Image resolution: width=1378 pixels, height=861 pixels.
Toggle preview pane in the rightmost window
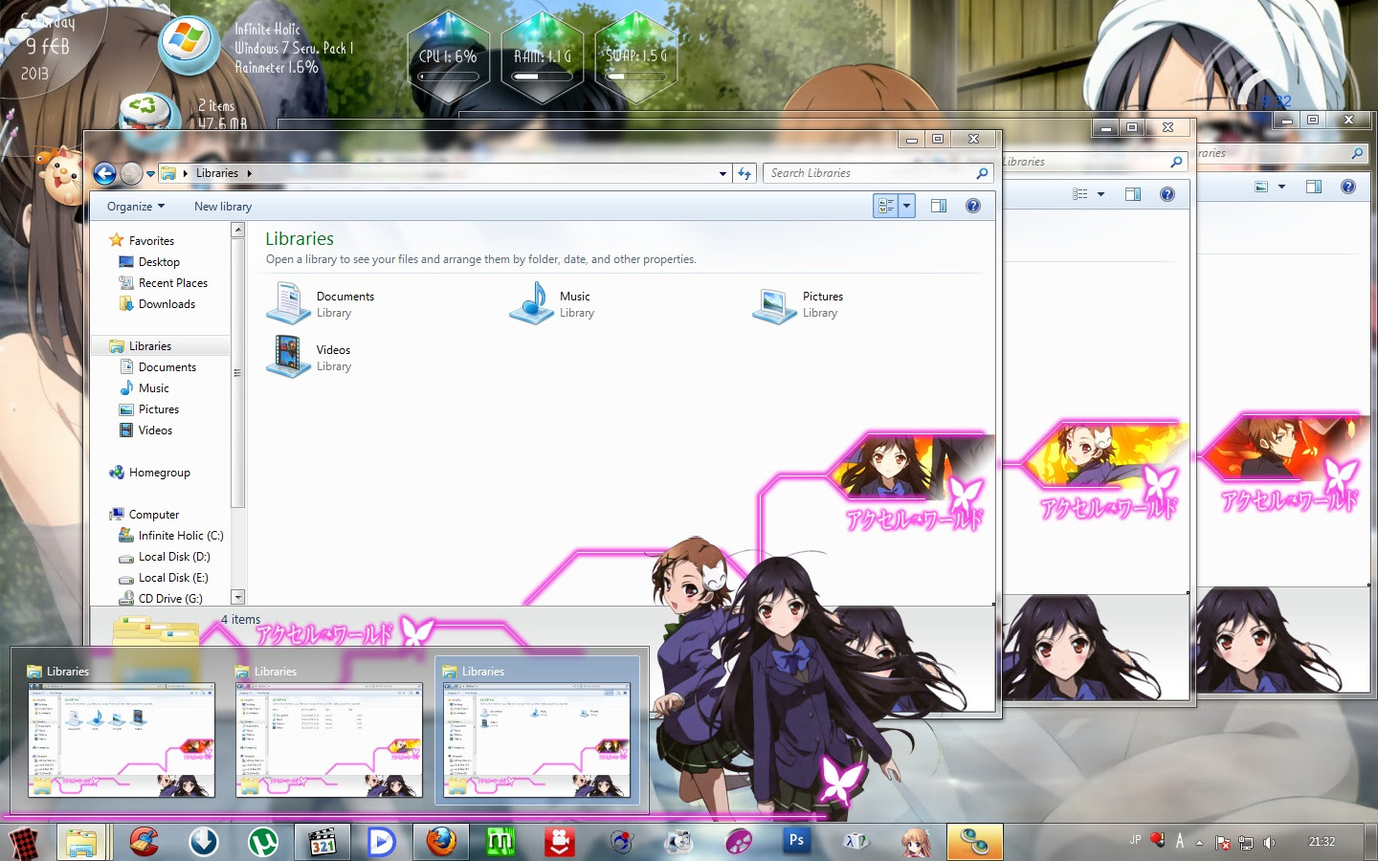pos(1314,187)
